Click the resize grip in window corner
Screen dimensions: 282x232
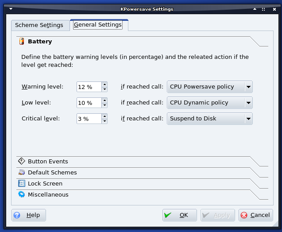tap(275, 224)
